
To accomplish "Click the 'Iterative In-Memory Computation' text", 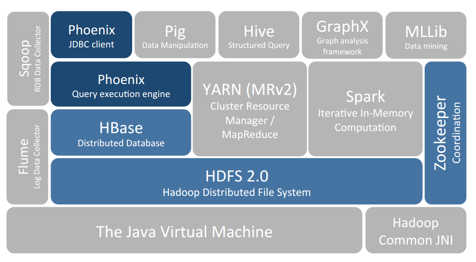I will point(365,121).
